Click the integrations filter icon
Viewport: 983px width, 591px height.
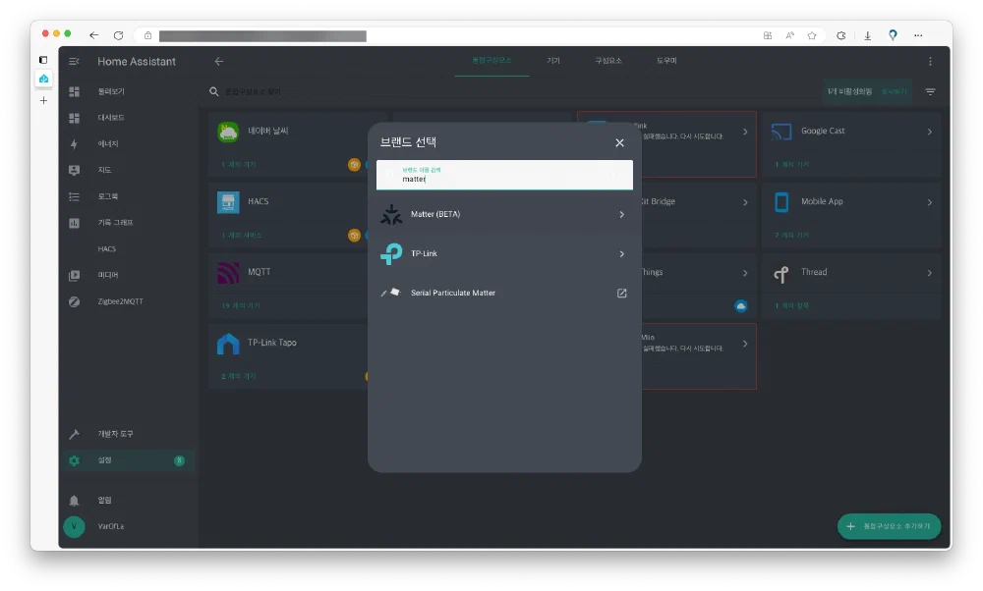930,91
